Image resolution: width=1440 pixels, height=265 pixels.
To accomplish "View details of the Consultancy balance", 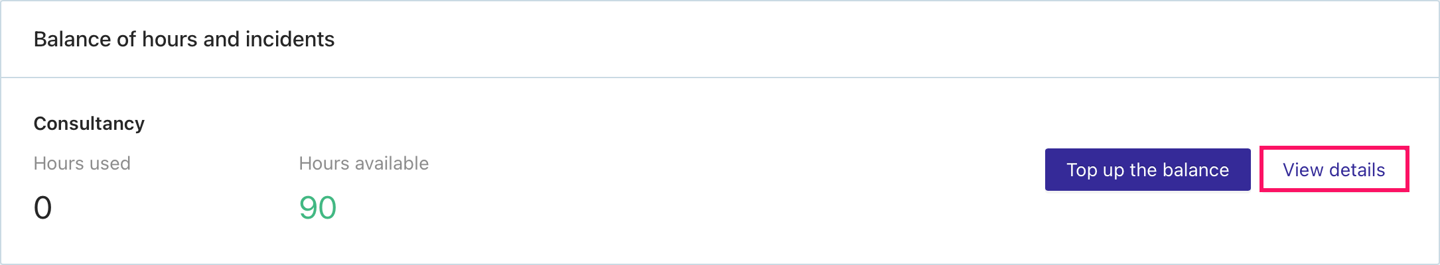I will pos(1334,170).
